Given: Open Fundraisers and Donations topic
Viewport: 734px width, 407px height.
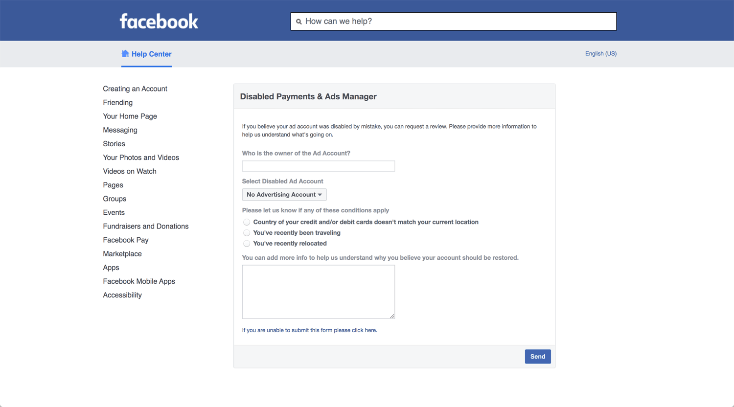Looking at the screenshot, I should coord(146,226).
